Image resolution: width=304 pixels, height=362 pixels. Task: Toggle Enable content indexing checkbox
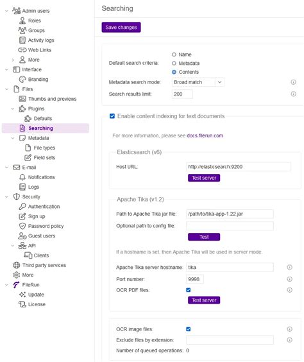pos(112,116)
